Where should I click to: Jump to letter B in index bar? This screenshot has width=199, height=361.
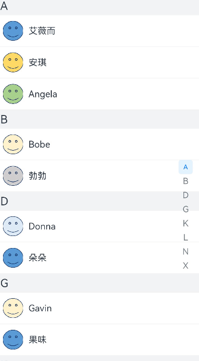pos(185,181)
